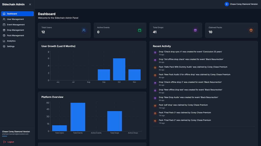Viewport: 261px width, 146px height.
Task: Click gift icon beside 'Check drop sync 4'
Action: [x=155, y=52]
